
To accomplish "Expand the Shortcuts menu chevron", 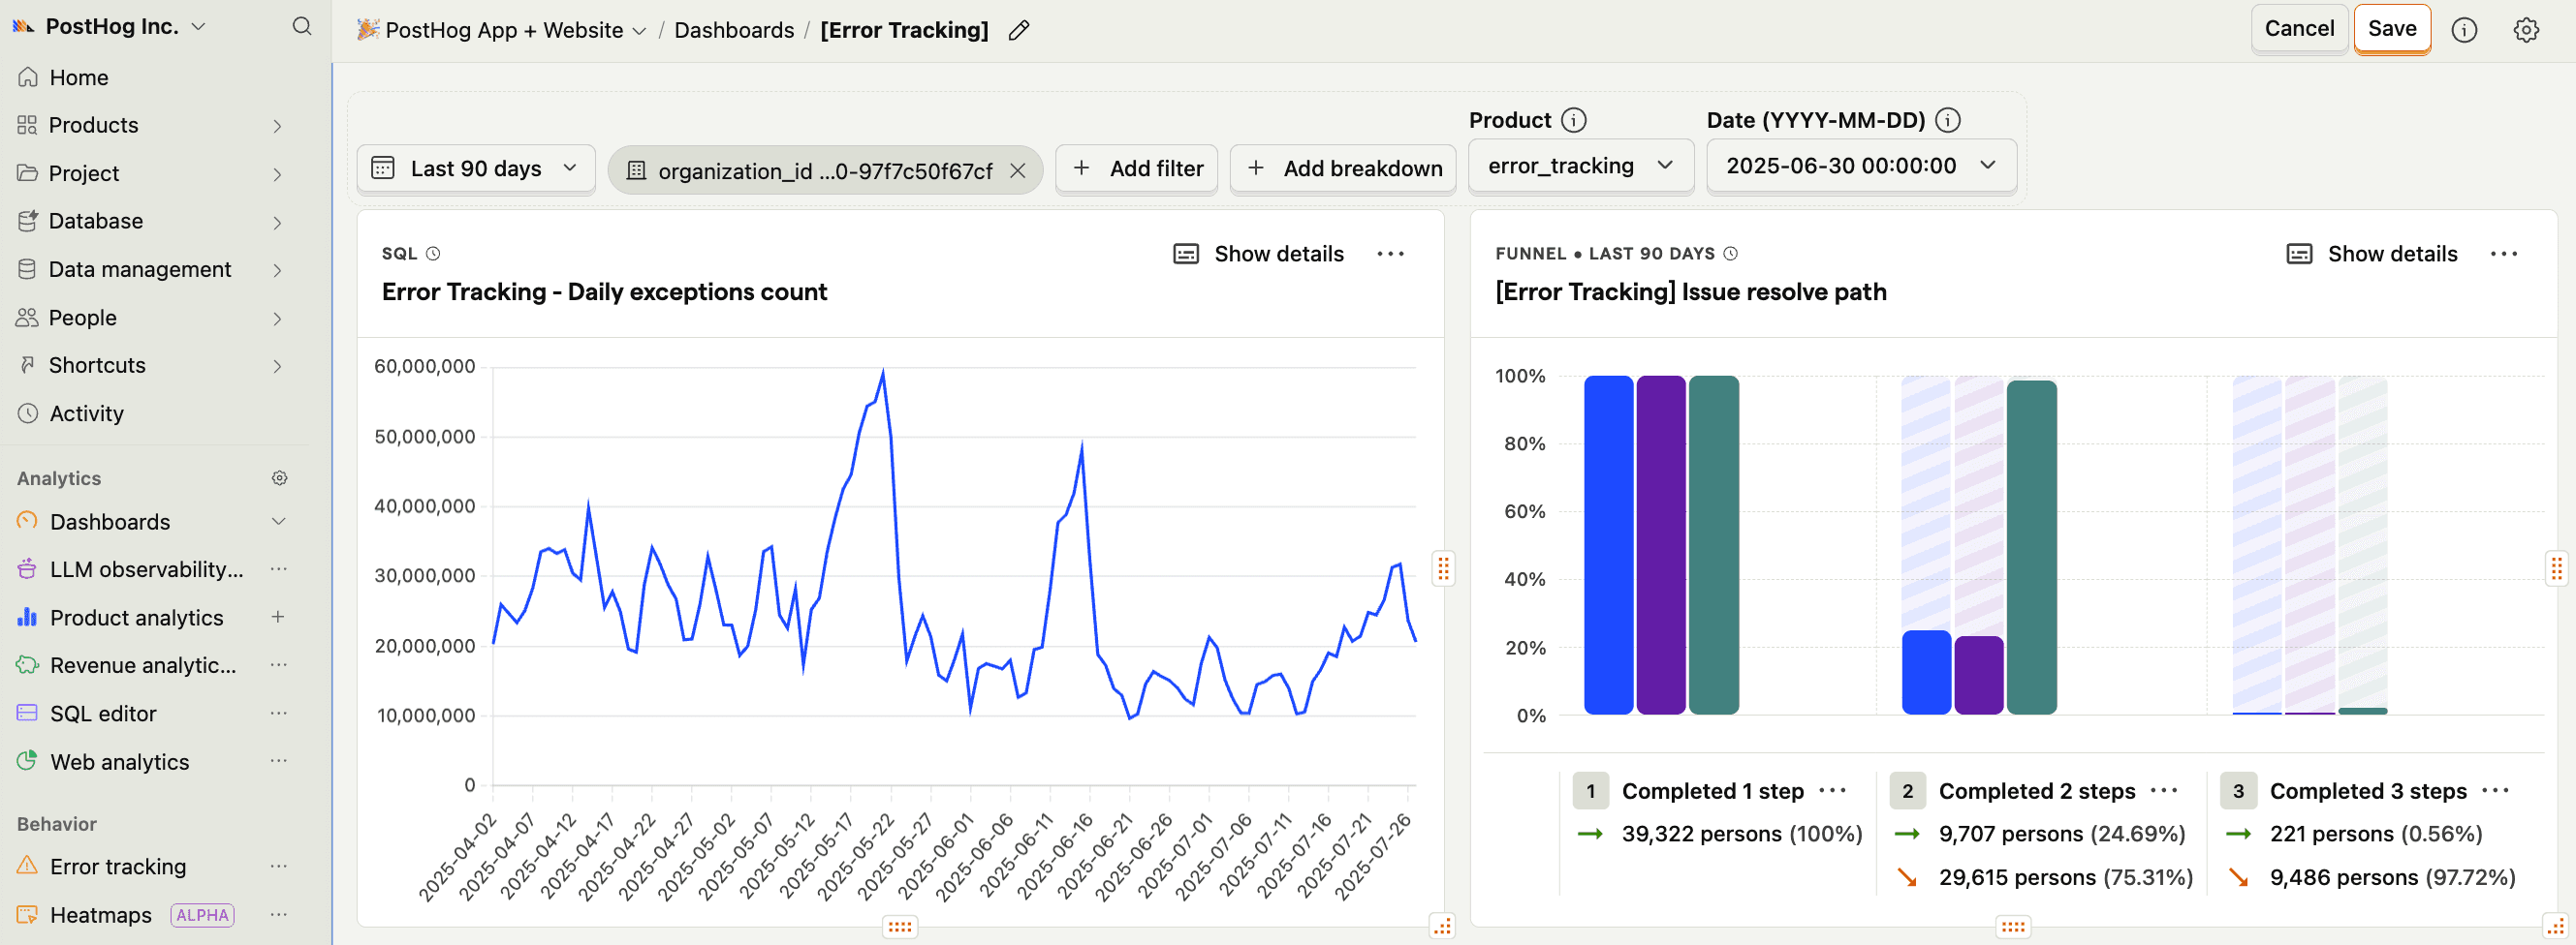I will coord(278,366).
